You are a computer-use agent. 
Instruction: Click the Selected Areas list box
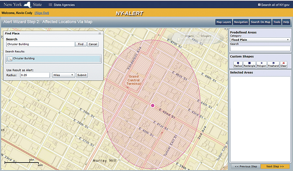(260, 119)
